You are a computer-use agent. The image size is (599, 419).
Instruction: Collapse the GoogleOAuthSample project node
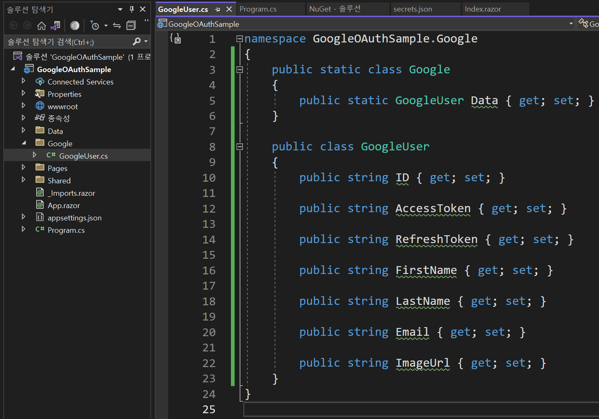[x=13, y=69]
